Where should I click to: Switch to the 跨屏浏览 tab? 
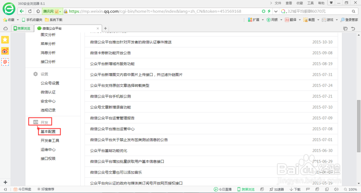coord(22,29)
